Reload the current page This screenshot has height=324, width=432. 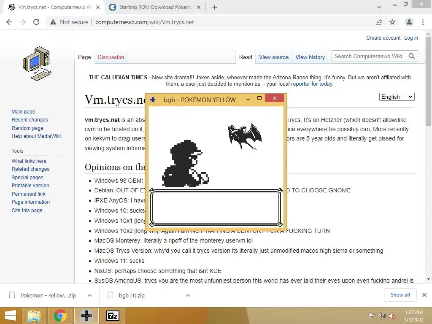click(x=36, y=22)
